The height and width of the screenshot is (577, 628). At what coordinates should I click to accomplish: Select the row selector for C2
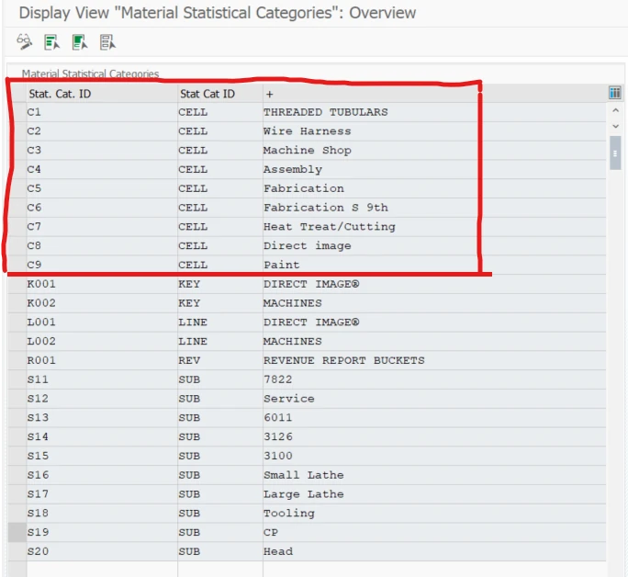(17, 131)
